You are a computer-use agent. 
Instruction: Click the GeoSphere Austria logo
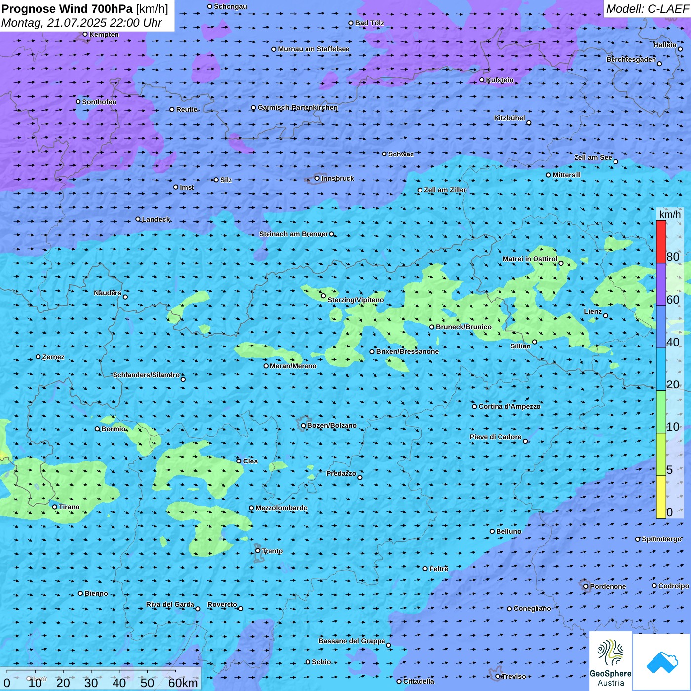pyautogui.click(x=611, y=661)
